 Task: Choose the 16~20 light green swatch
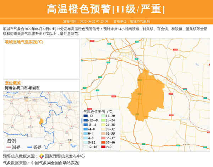103,116
